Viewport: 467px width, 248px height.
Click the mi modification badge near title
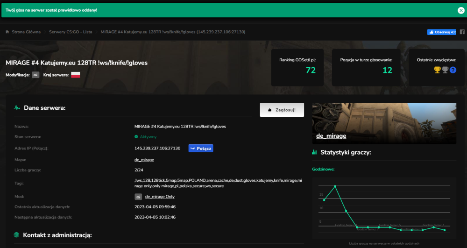35,75
